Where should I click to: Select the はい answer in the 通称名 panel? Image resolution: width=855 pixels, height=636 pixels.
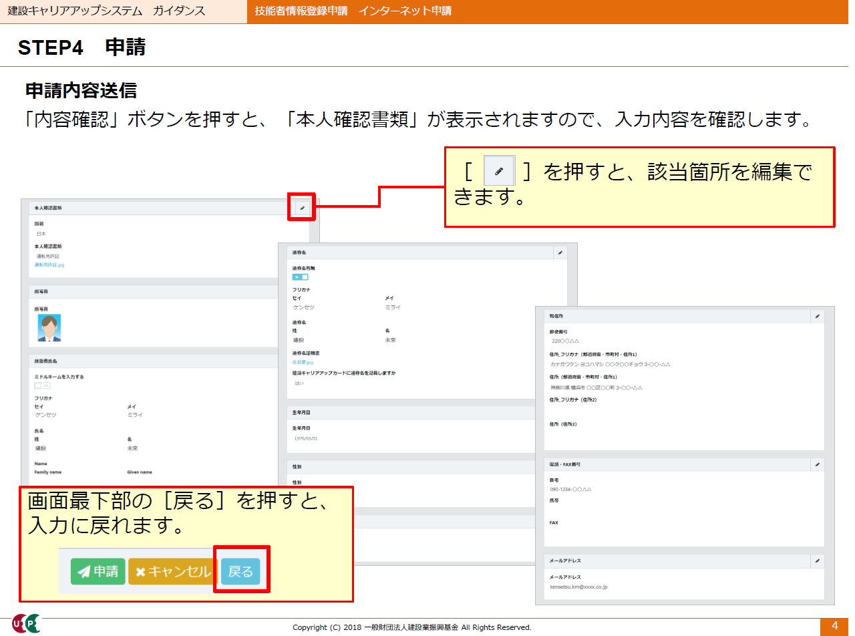pyautogui.click(x=299, y=383)
